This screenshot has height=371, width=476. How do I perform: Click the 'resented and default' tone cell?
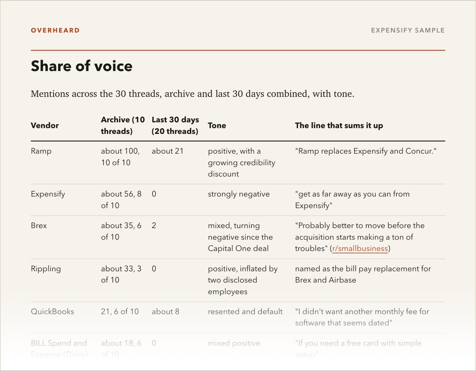point(245,312)
